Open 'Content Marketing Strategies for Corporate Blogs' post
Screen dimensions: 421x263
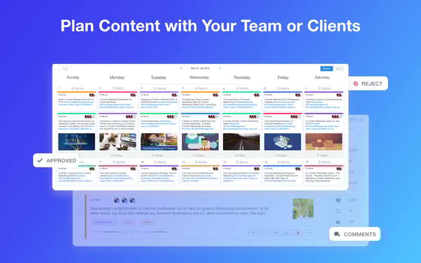[118, 101]
